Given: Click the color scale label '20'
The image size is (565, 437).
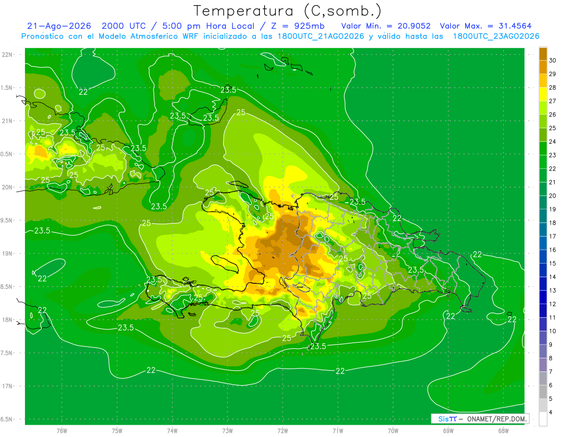Looking at the screenshot, I should [x=552, y=196].
